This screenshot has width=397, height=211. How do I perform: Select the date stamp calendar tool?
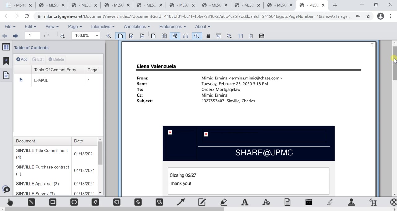pos(309,202)
